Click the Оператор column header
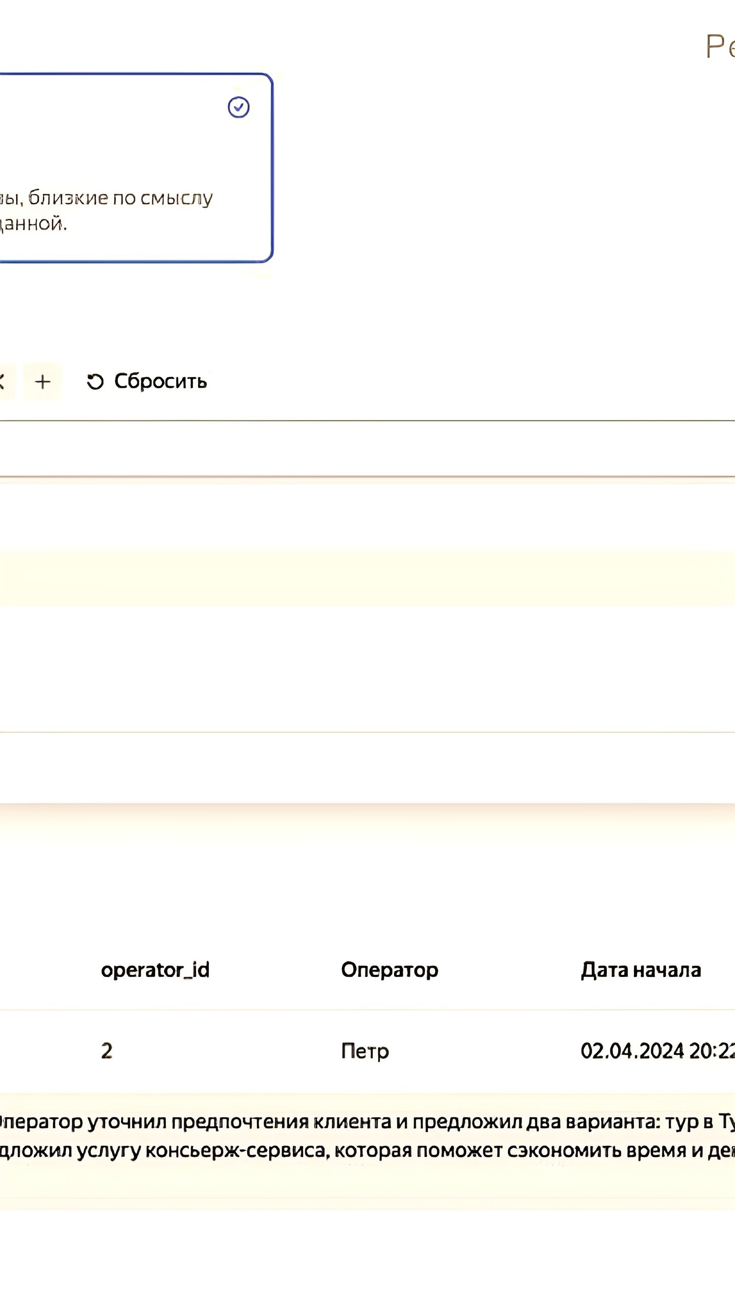Screen dimensions: 735x1306 (x=389, y=970)
